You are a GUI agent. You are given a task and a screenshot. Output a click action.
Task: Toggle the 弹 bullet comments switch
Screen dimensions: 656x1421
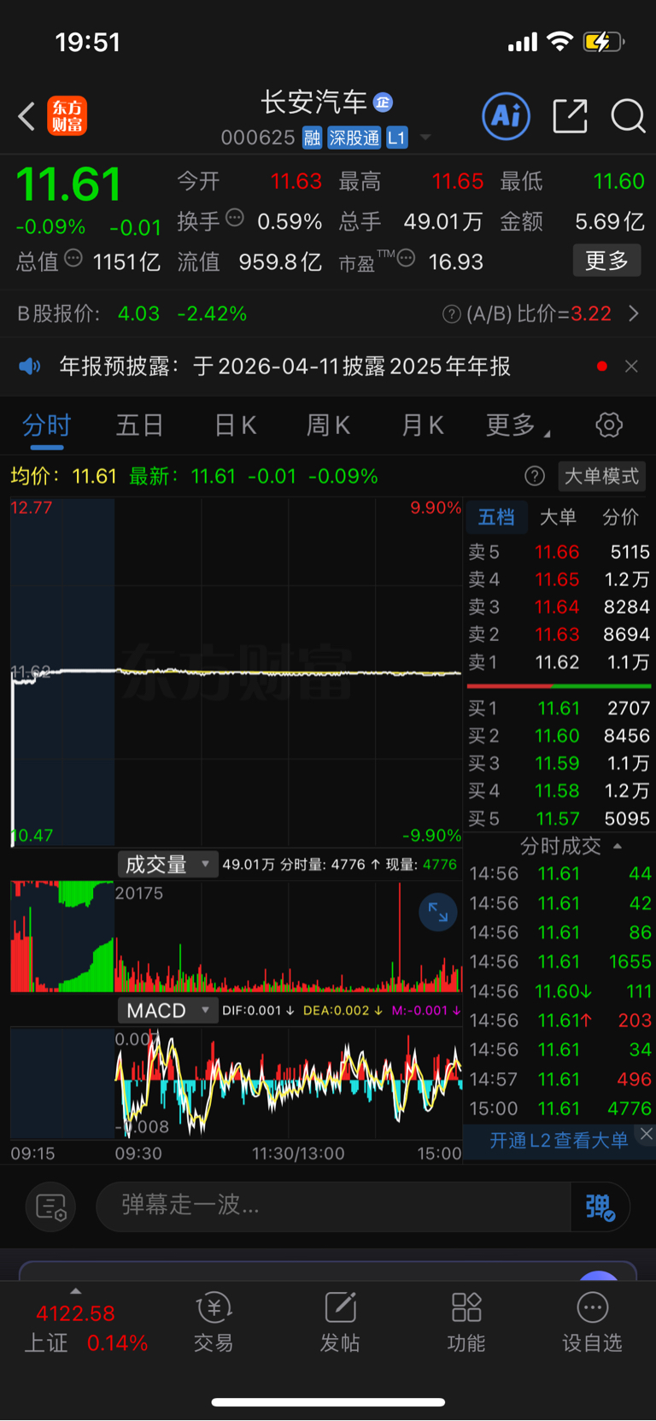click(x=600, y=1207)
